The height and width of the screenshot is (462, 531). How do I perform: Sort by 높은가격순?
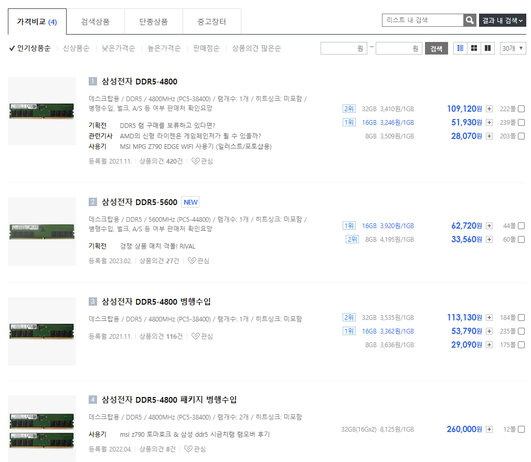[x=164, y=48]
